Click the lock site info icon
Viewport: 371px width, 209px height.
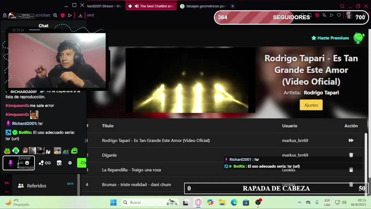coord(5,15)
